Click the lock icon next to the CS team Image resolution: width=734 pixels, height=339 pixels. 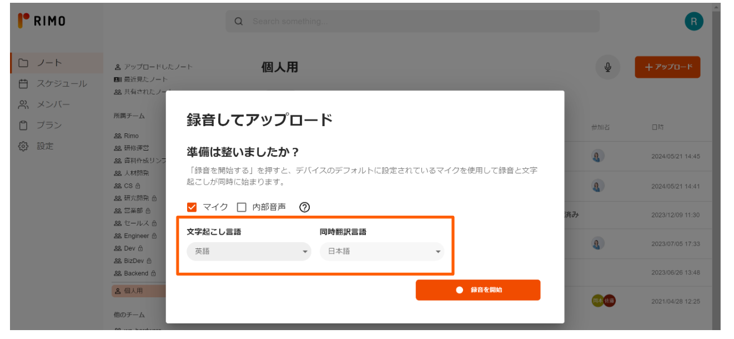tap(138, 186)
